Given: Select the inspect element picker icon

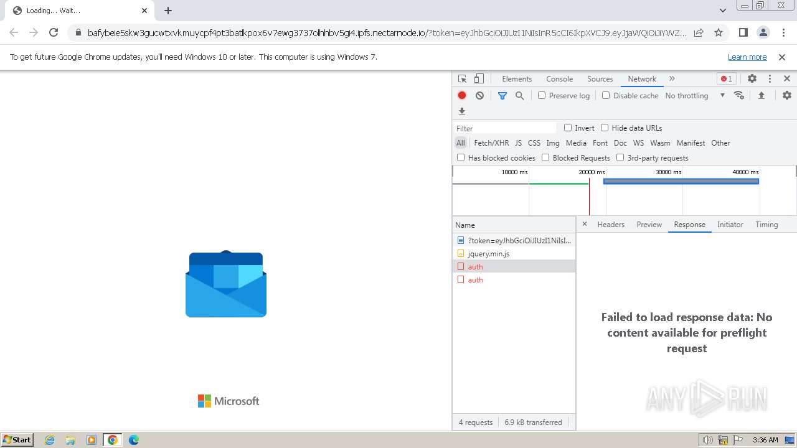Looking at the screenshot, I should (x=462, y=78).
